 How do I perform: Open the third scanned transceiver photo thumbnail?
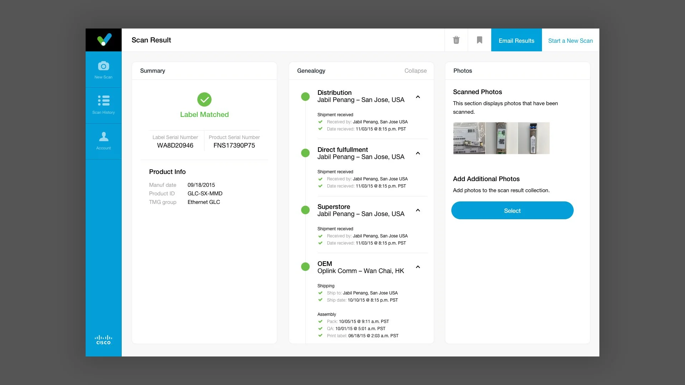click(533, 138)
